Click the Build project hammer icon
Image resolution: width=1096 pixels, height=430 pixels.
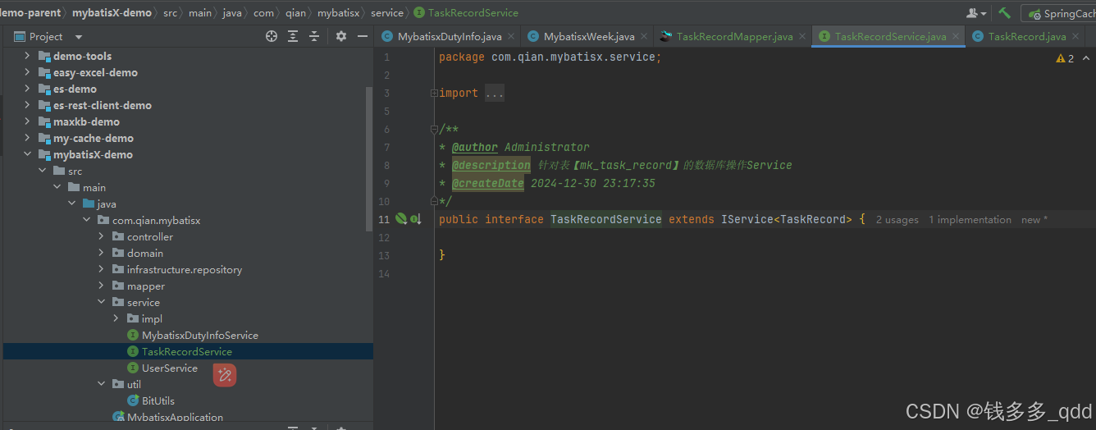(x=1004, y=13)
